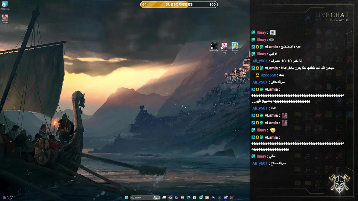
Task: Click the llinay message with the face emoji
Action: coord(264,130)
